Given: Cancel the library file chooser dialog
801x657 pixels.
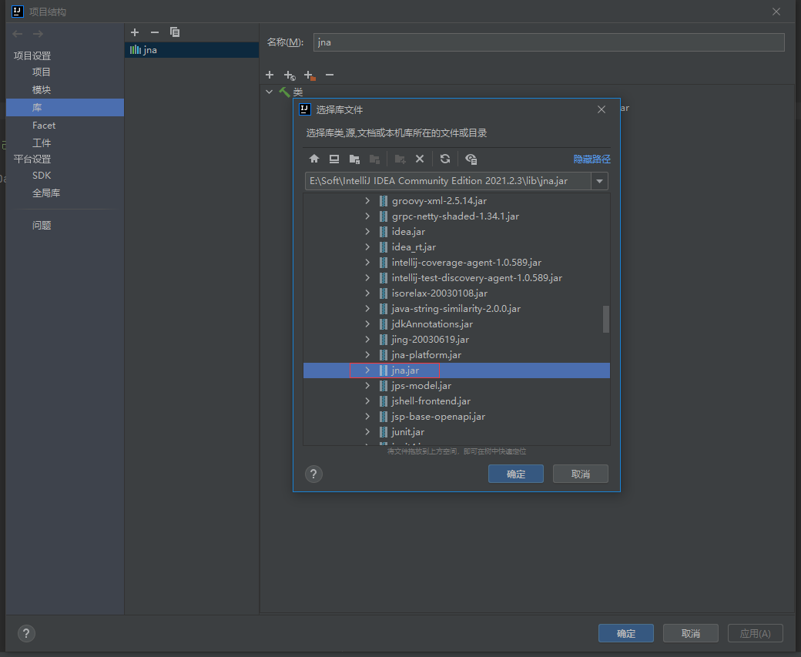Looking at the screenshot, I should click(580, 474).
